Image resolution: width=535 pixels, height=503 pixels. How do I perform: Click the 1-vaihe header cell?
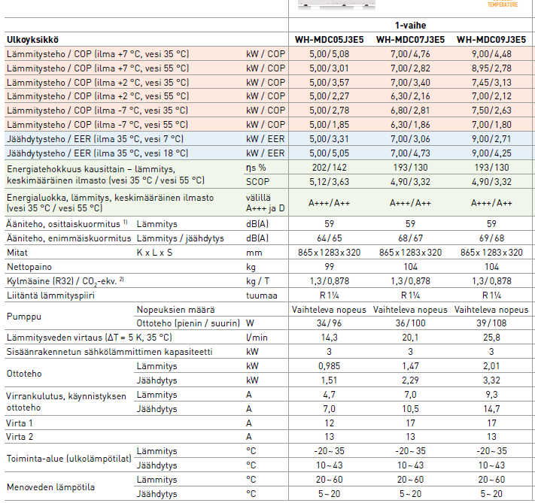coord(411,25)
